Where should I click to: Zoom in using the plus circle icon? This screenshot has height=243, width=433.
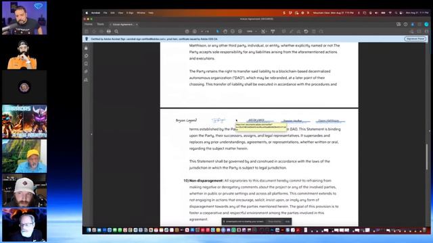pyautogui.click(x=240, y=32)
